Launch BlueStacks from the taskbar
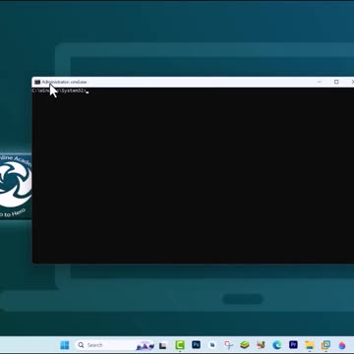354x354 pixels. pos(245,345)
